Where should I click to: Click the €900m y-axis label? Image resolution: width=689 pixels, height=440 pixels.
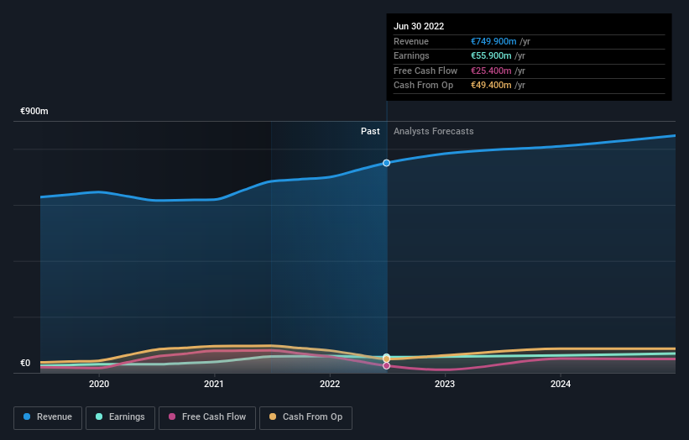click(34, 111)
